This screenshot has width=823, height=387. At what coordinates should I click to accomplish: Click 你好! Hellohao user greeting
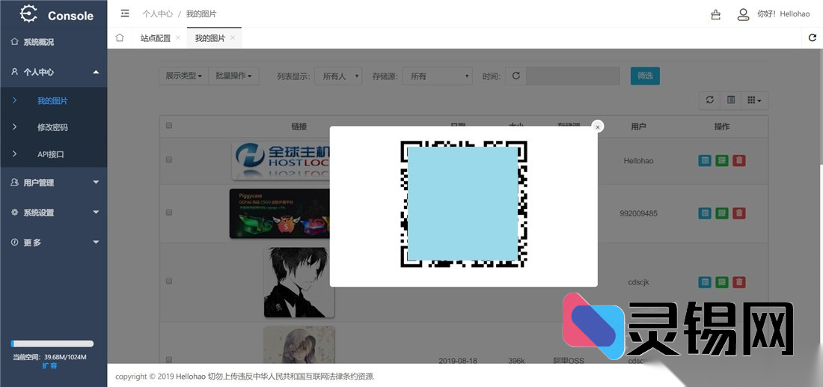coord(783,14)
